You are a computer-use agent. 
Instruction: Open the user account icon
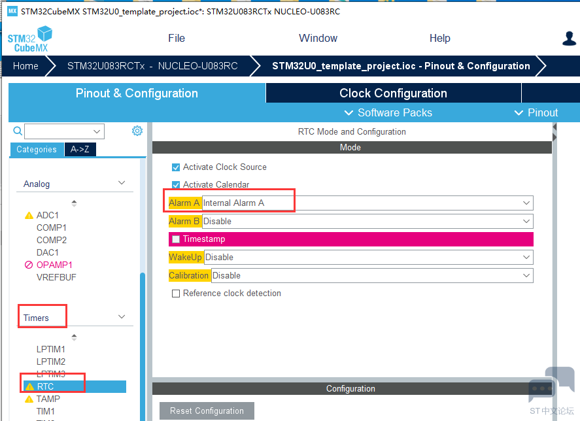pos(570,39)
